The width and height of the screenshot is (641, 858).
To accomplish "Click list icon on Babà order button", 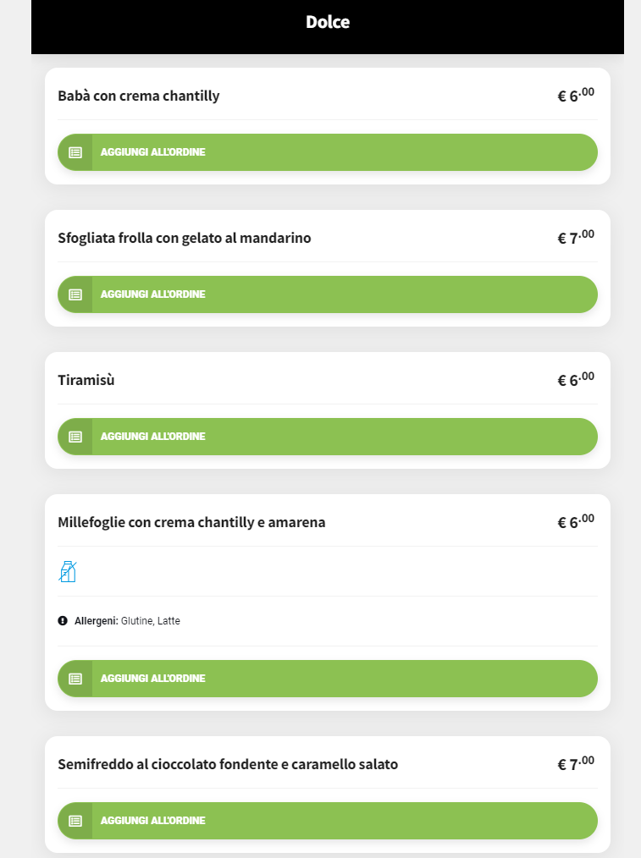I will pos(75,152).
